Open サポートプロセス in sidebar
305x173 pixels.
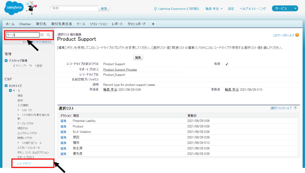click(26, 157)
